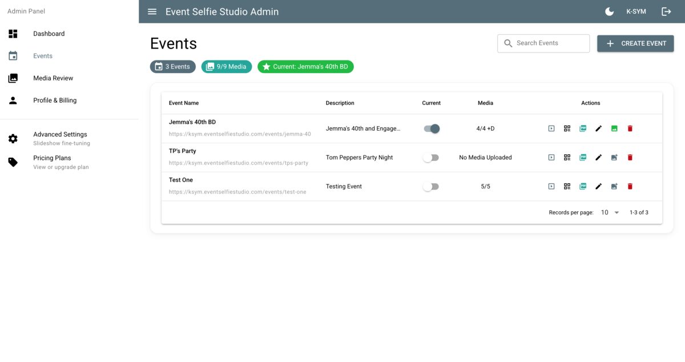685x362 pixels.
Task: Open media gallery for Jemma's 40th BD
Action: 614,128
